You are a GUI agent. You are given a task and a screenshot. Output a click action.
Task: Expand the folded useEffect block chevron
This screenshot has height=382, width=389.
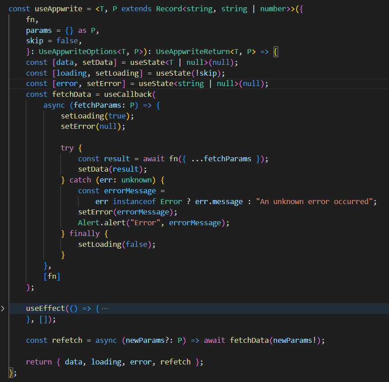pyautogui.click(x=3, y=309)
